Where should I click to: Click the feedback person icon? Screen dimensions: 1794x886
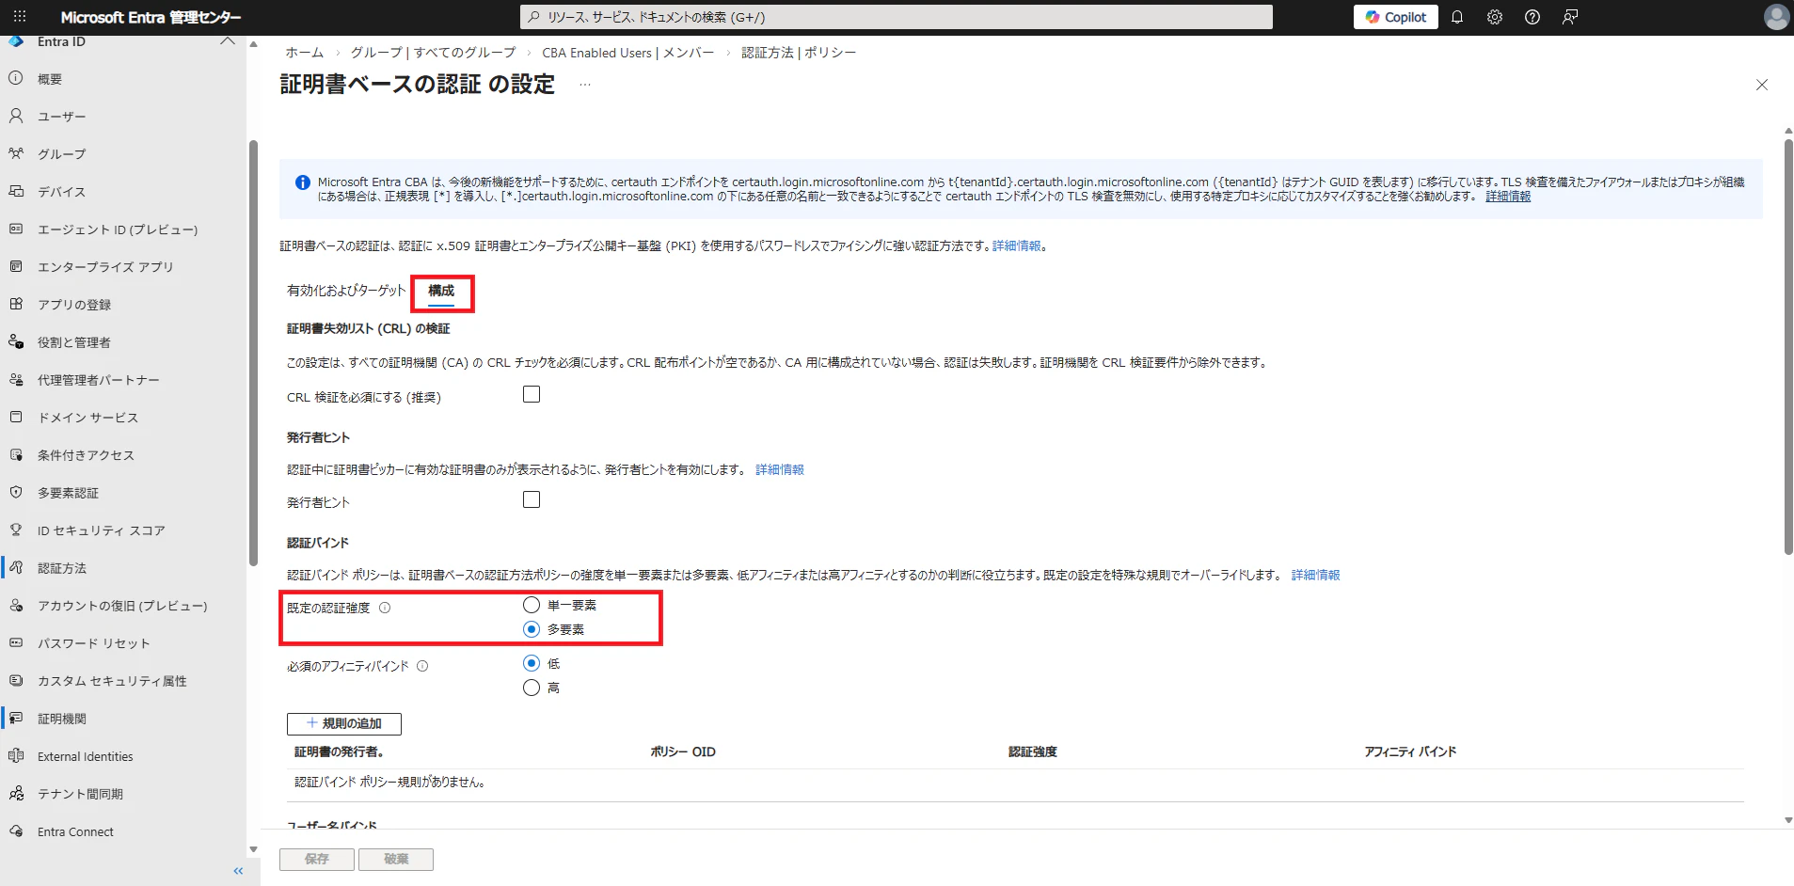click(x=1570, y=17)
